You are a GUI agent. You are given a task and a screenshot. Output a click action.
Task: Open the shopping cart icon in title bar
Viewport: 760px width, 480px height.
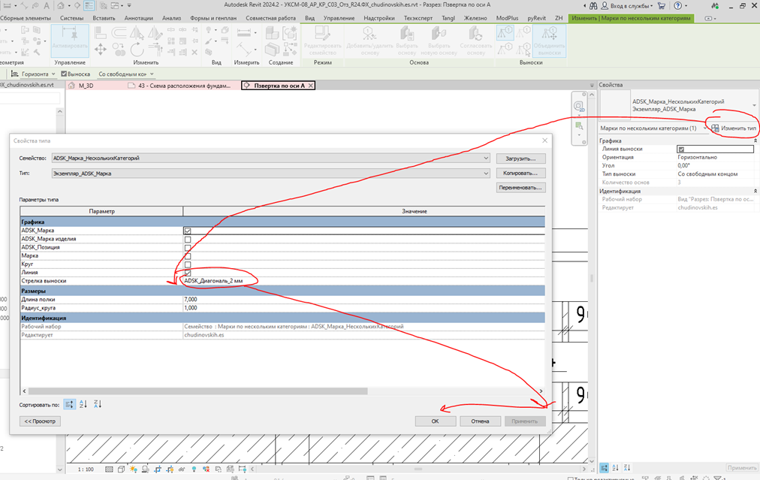pyautogui.click(x=661, y=5)
